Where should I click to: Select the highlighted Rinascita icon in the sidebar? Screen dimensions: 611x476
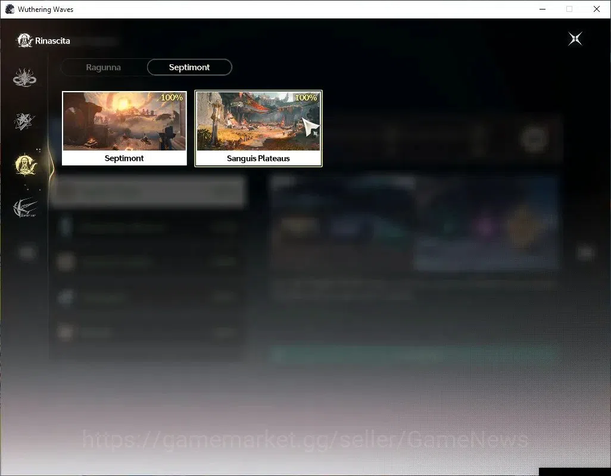point(26,165)
